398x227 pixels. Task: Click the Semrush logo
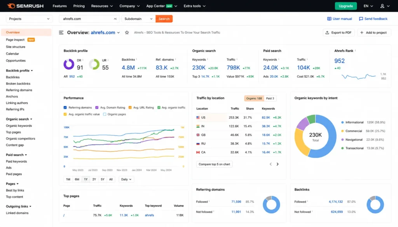[x=25, y=6]
